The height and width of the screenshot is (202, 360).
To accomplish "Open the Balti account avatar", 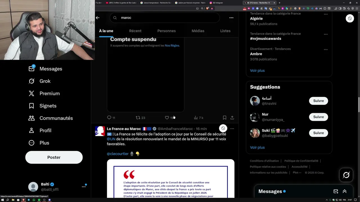I will tap(33, 187).
